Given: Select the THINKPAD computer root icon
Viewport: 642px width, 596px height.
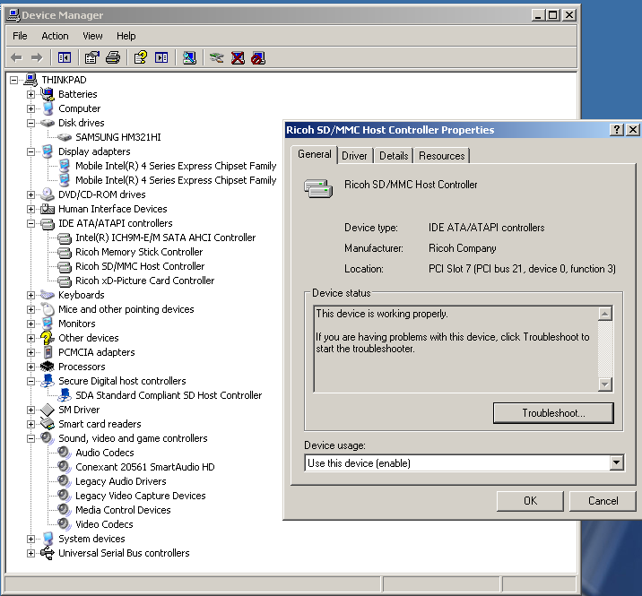Looking at the screenshot, I should (30, 80).
